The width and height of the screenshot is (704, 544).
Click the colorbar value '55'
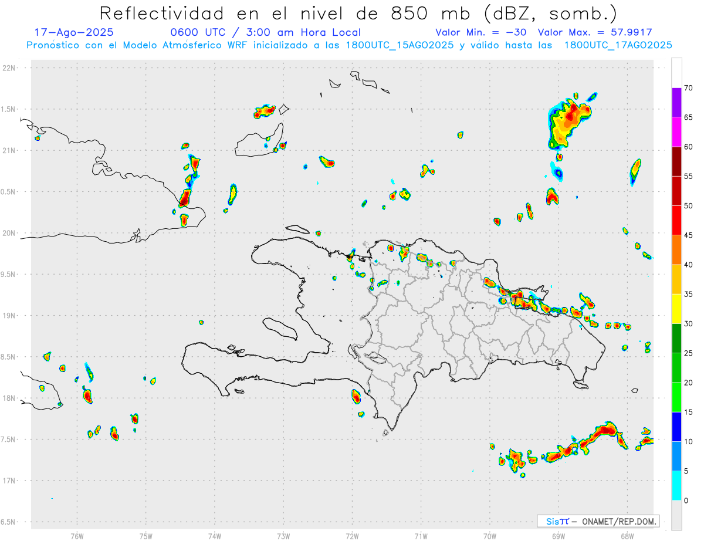tap(688, 176)
